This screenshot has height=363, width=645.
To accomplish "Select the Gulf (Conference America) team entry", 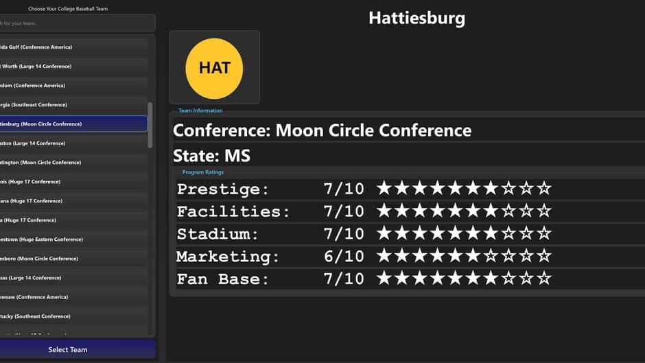I will point(72,47).
